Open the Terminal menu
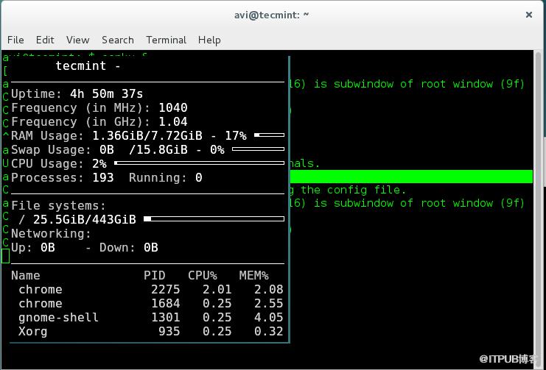546x370 pixels. point(166,40)
